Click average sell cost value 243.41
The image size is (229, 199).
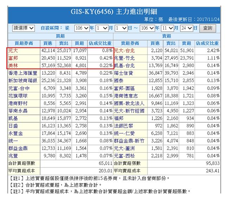[213, 171]
